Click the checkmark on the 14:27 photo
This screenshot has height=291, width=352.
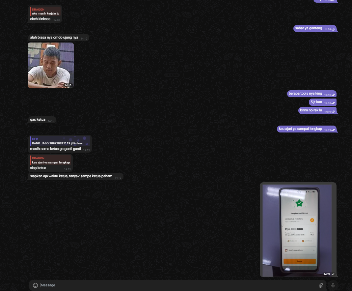pyautogui.click(x=333, y=274)
